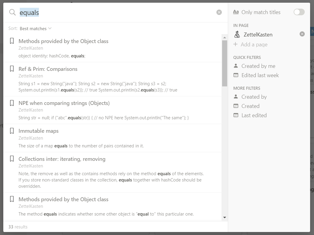Click Add a page filter

(x=254, y=45)
